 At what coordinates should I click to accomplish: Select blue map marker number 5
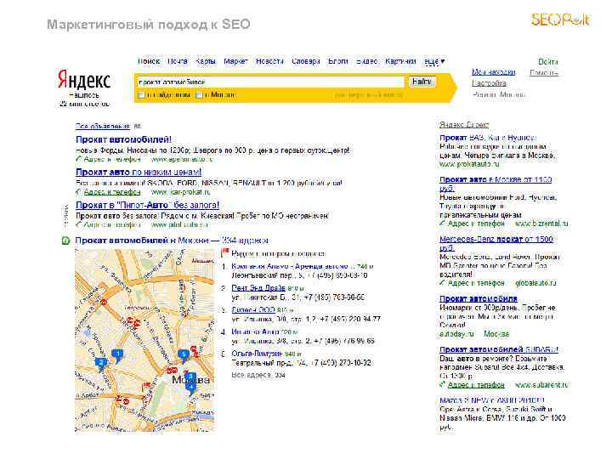(184, 354)
